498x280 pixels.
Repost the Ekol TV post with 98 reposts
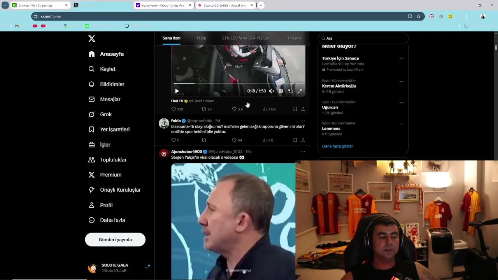point(207,109)
